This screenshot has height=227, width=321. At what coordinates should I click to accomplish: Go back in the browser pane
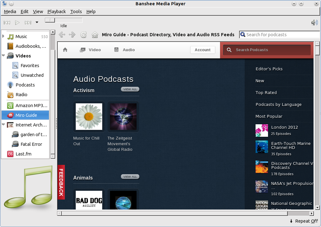point(62,35)
